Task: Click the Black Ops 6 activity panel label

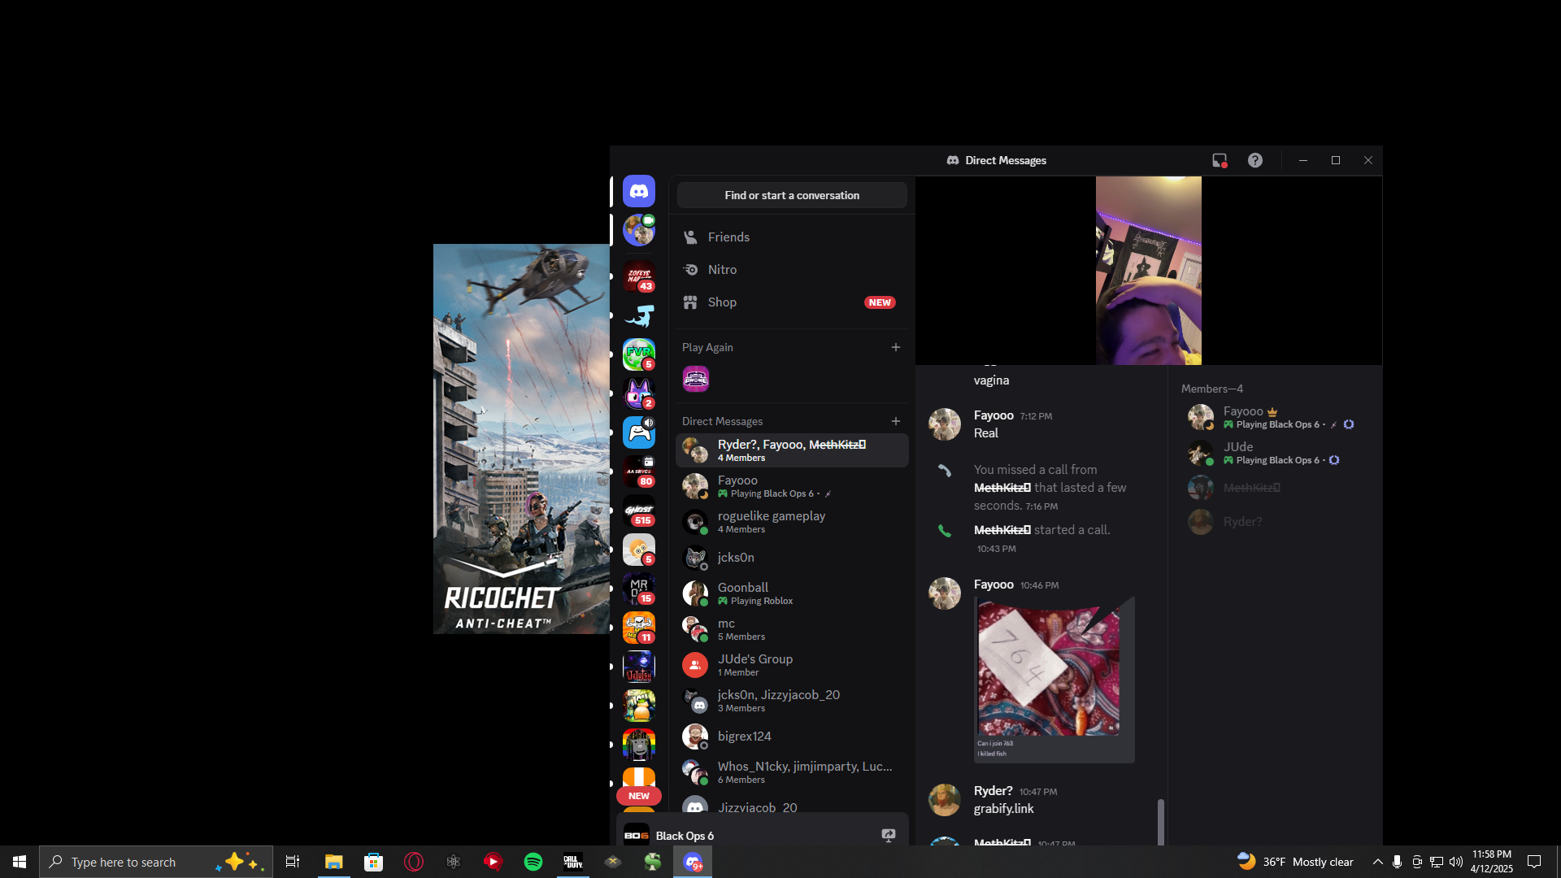Action: [x=685, y=836]
